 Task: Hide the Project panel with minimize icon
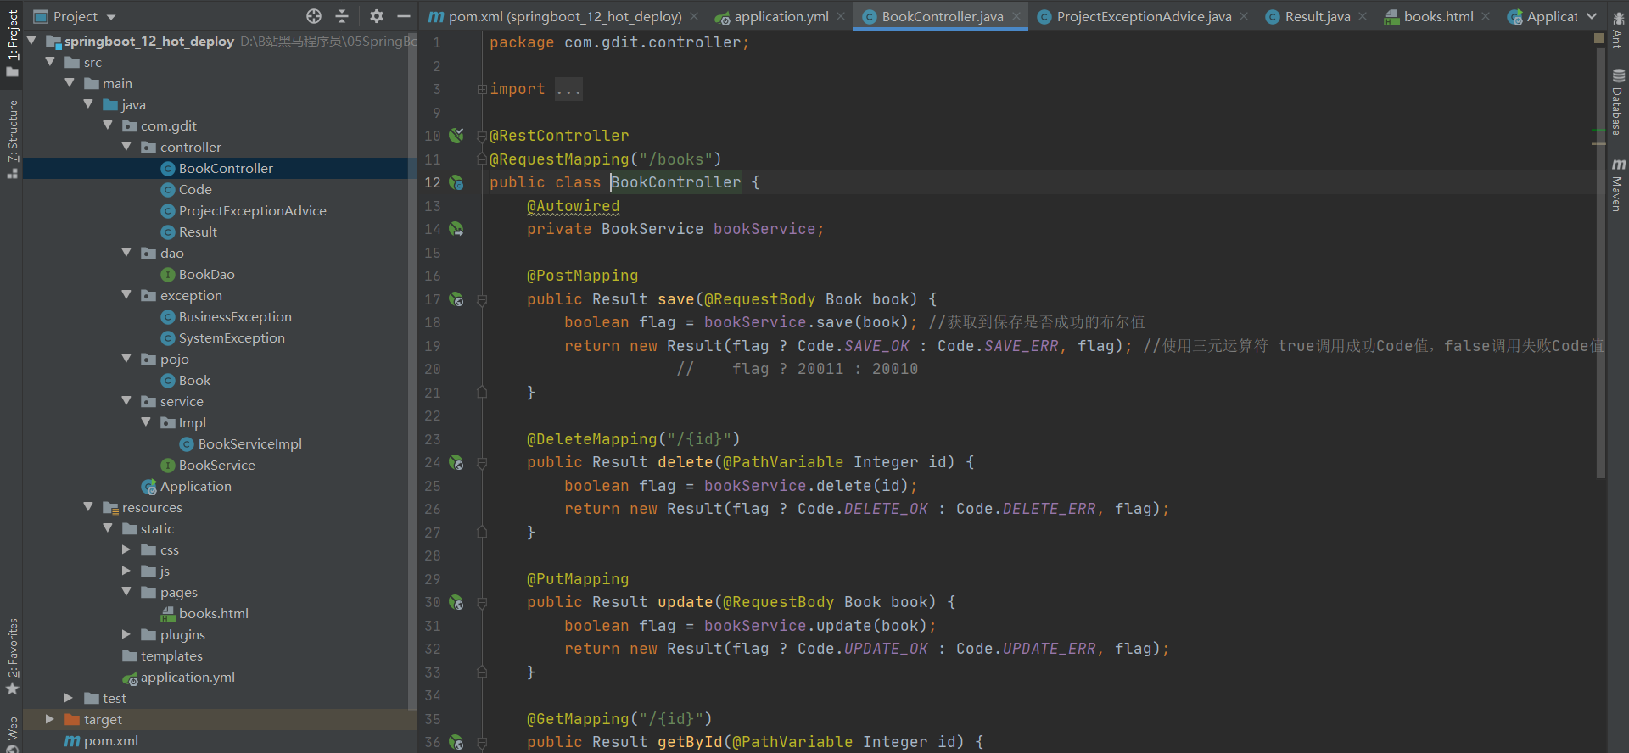[404, 16]
